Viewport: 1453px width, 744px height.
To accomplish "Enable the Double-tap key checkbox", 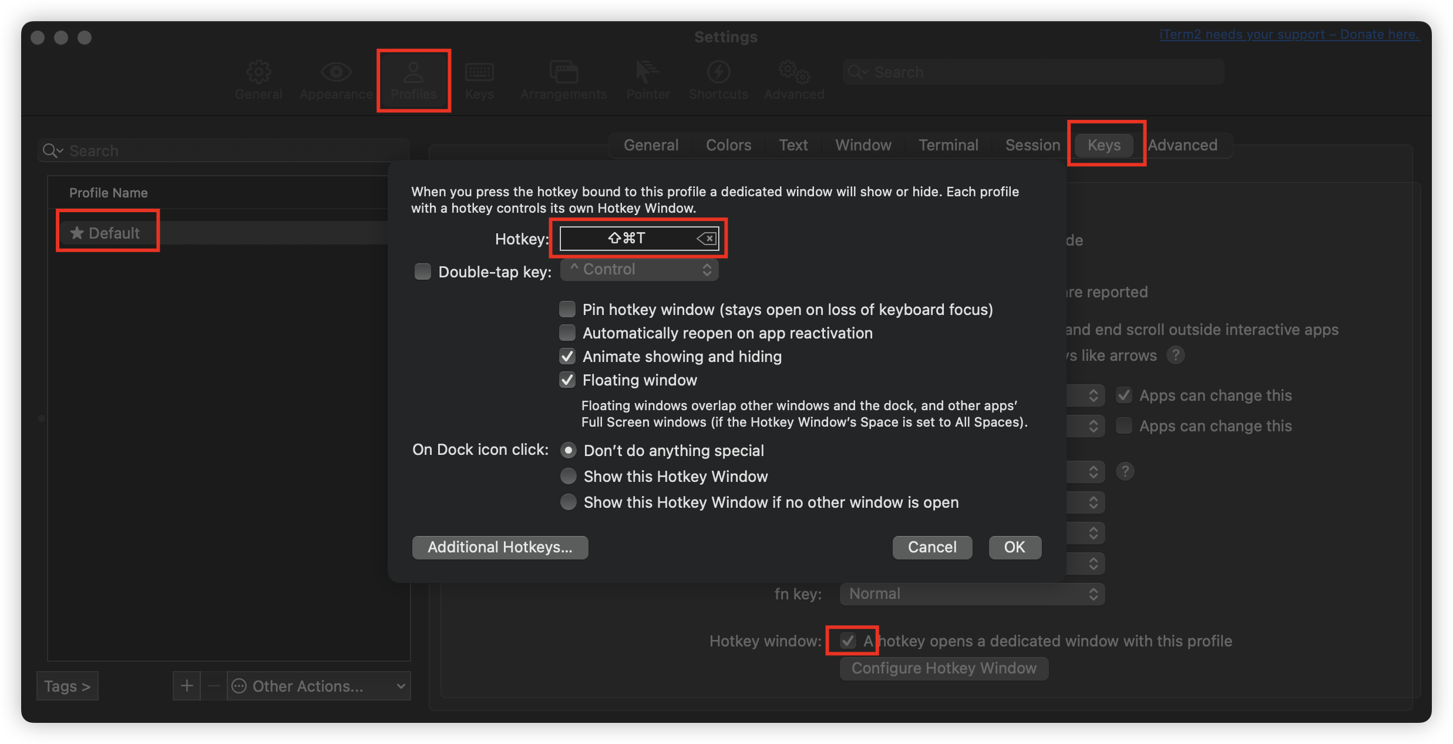I will [x=423, y=272].
